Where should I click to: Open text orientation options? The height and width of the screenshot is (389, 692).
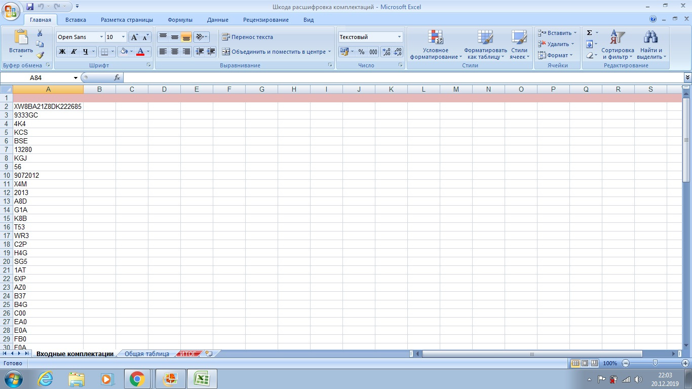click(202, 37)
